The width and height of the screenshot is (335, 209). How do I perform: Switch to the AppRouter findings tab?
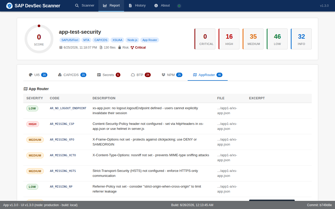(208, 75)
